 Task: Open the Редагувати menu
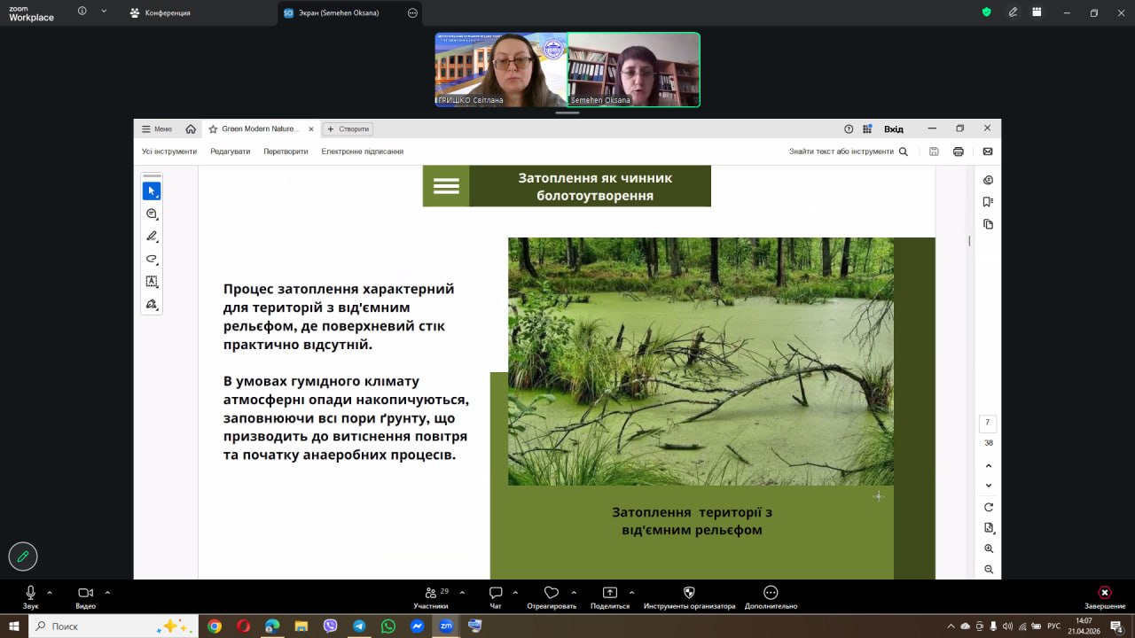point(230,152)
